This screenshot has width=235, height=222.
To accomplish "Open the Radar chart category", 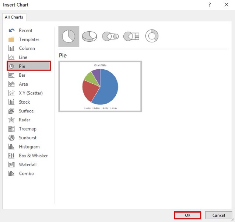I will (24, 120).
